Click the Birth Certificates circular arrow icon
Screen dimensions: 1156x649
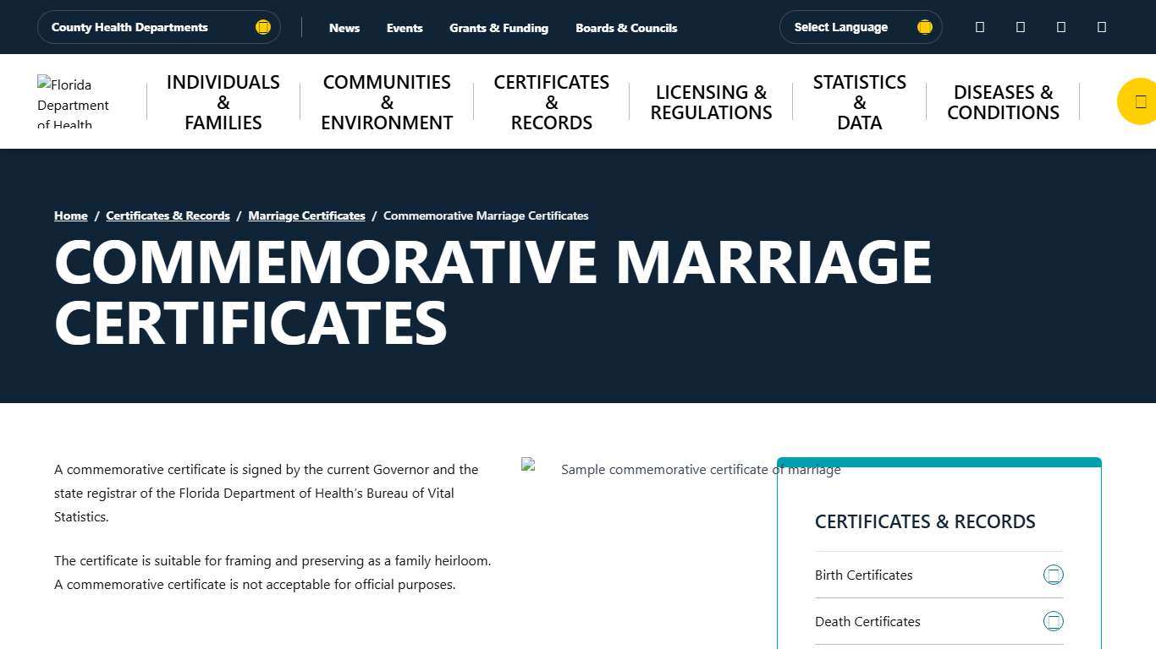(1054, 575)
